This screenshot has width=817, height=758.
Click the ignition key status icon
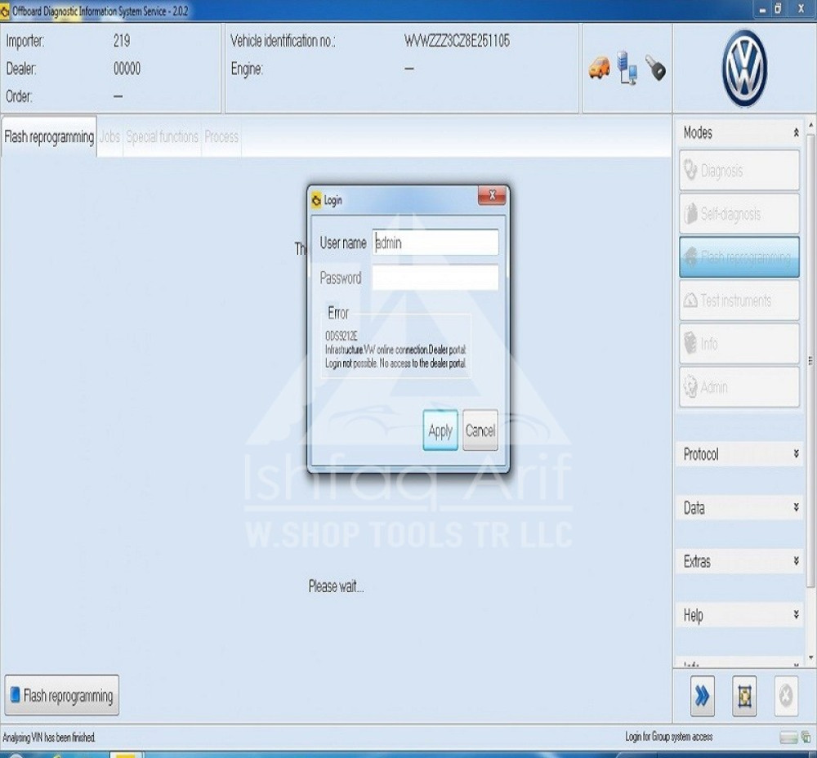[x=655, y=68]
